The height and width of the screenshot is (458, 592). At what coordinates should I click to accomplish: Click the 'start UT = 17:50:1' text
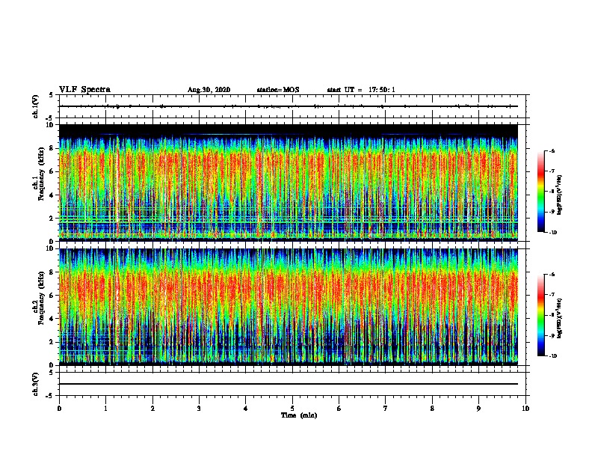pos(361,90)
